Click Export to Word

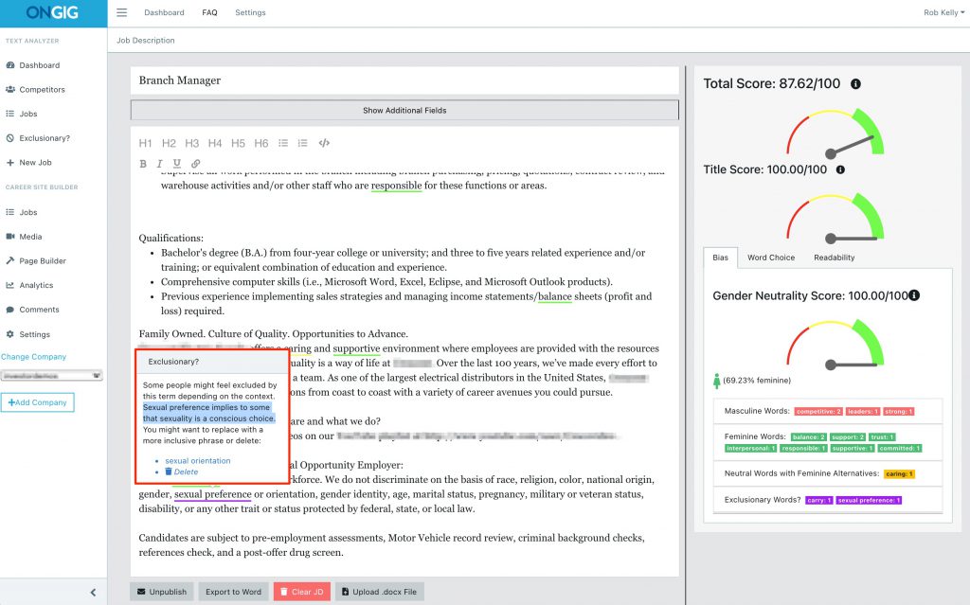pyautogui.click(x=233, y=592)
